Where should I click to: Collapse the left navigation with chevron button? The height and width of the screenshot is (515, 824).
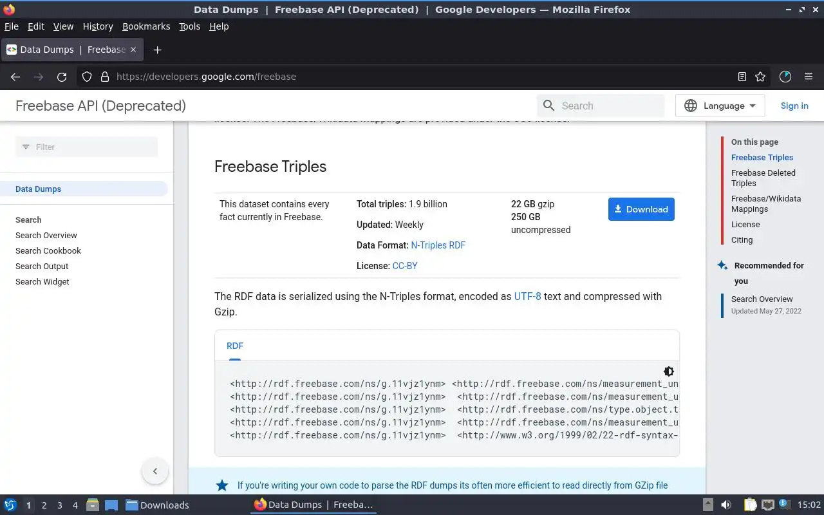tap(154, 471)
